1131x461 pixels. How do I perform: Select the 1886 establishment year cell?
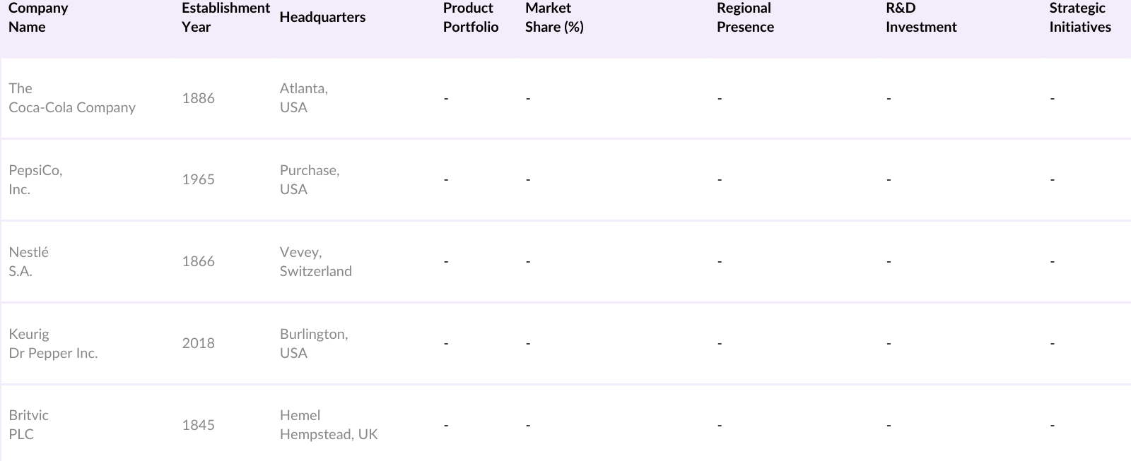(198, 99)
